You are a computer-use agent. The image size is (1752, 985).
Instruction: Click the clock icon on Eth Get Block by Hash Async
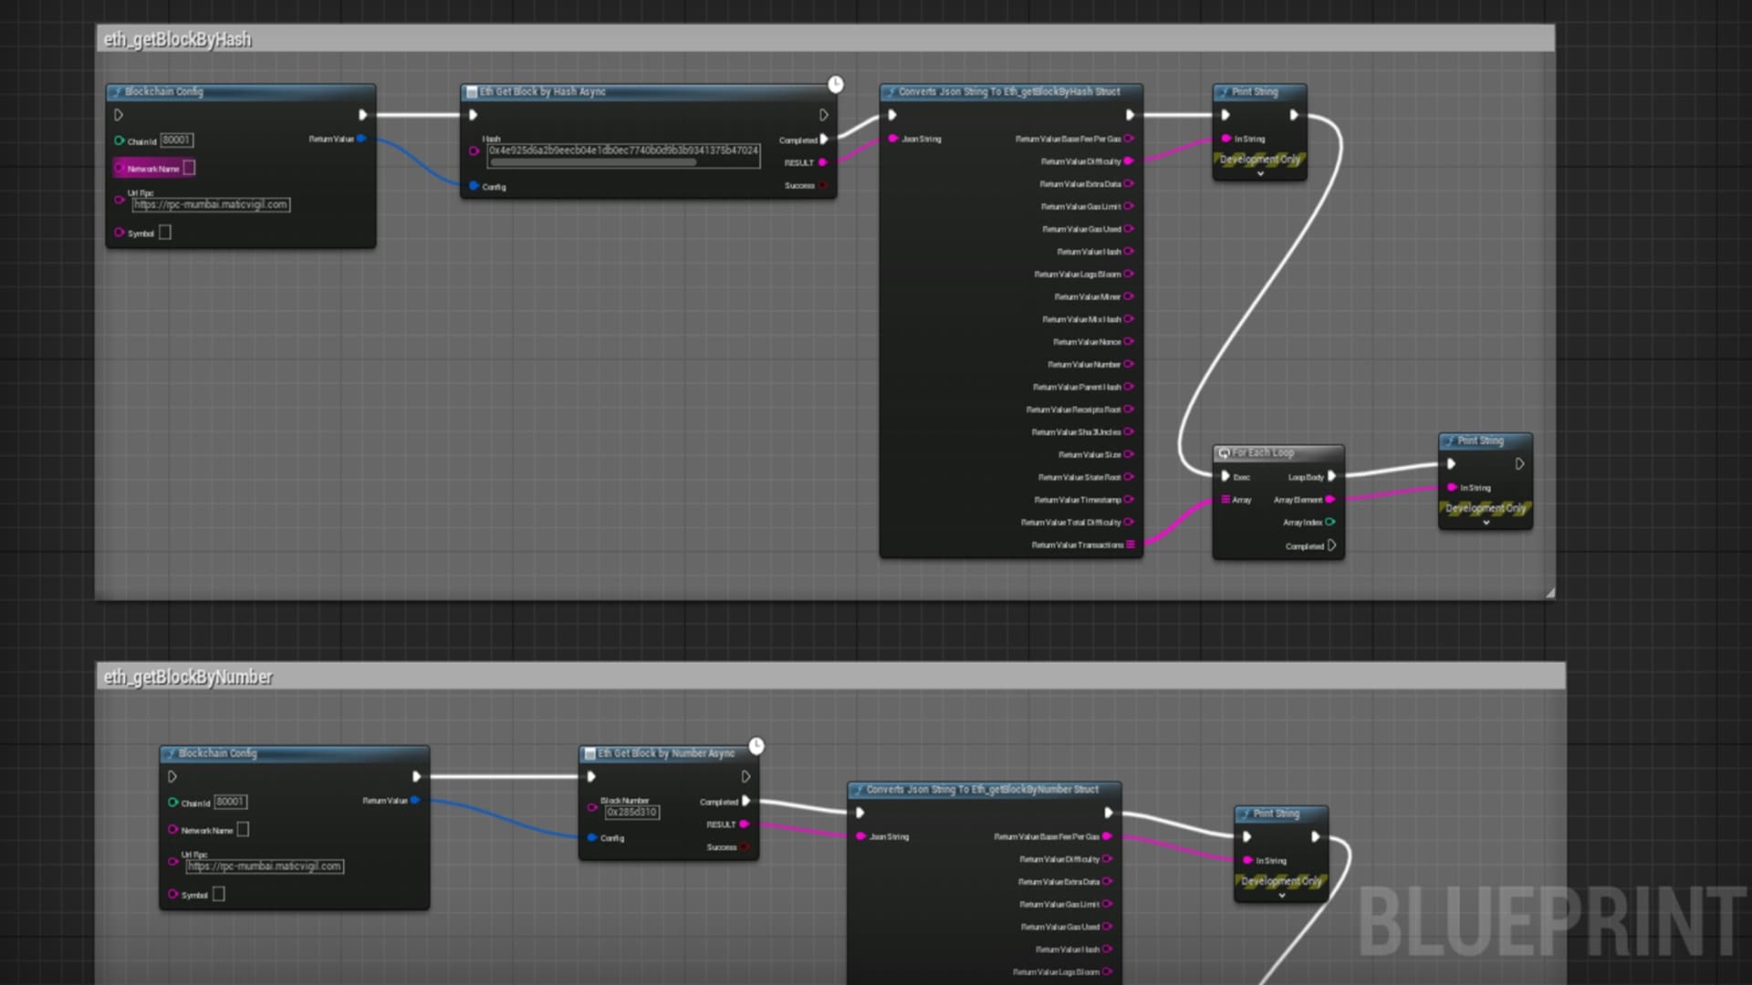tap(836, 83)
